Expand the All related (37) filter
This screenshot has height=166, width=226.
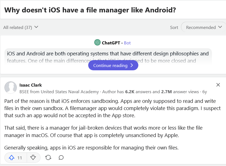tap(21, 27)
